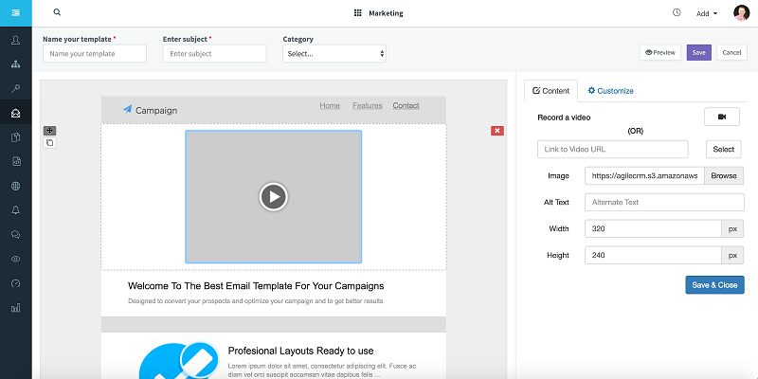Click the blue checkmark illustration image
The height and width of the screenshot is (379, 758).
(x=179, y=360)
